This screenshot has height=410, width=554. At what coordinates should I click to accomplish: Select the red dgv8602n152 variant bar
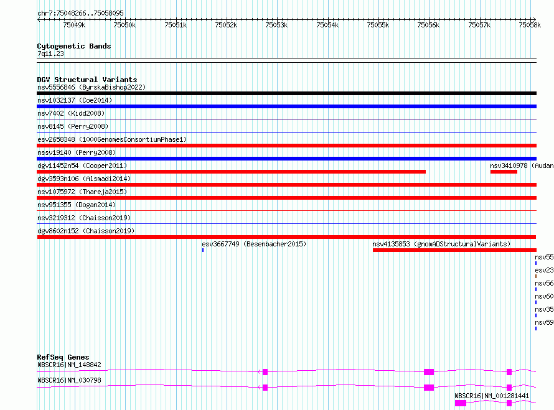coord(286,237)
